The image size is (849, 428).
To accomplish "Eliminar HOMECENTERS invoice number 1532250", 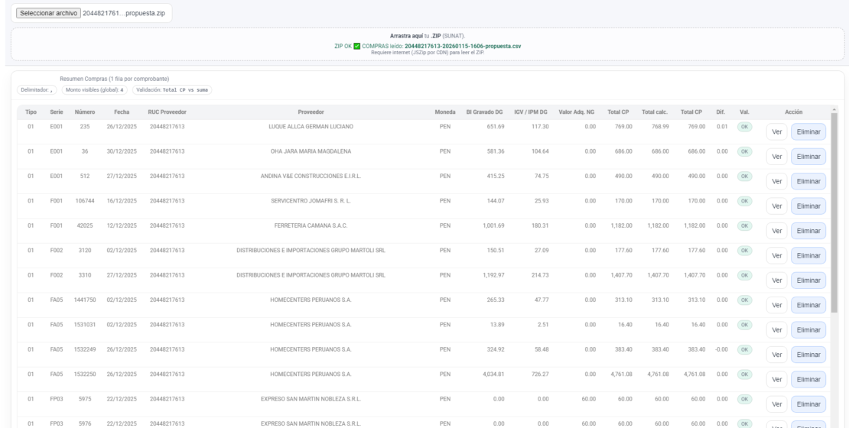I will (808, 380).
